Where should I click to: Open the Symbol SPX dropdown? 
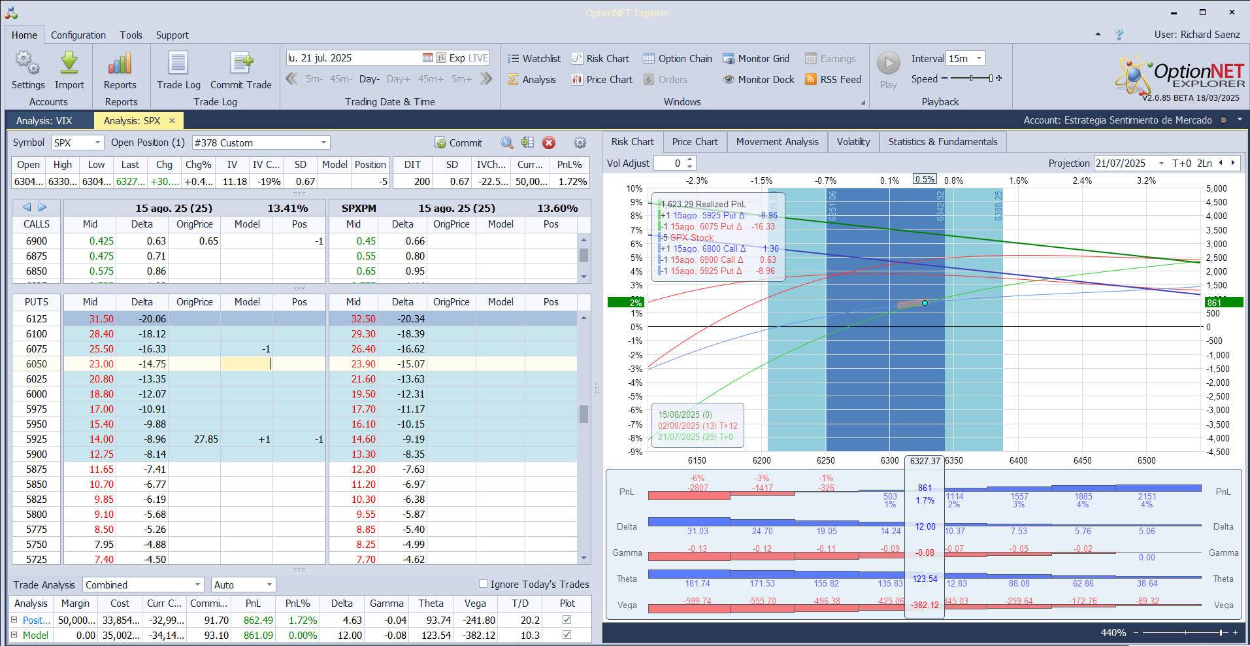pos(98,143)
